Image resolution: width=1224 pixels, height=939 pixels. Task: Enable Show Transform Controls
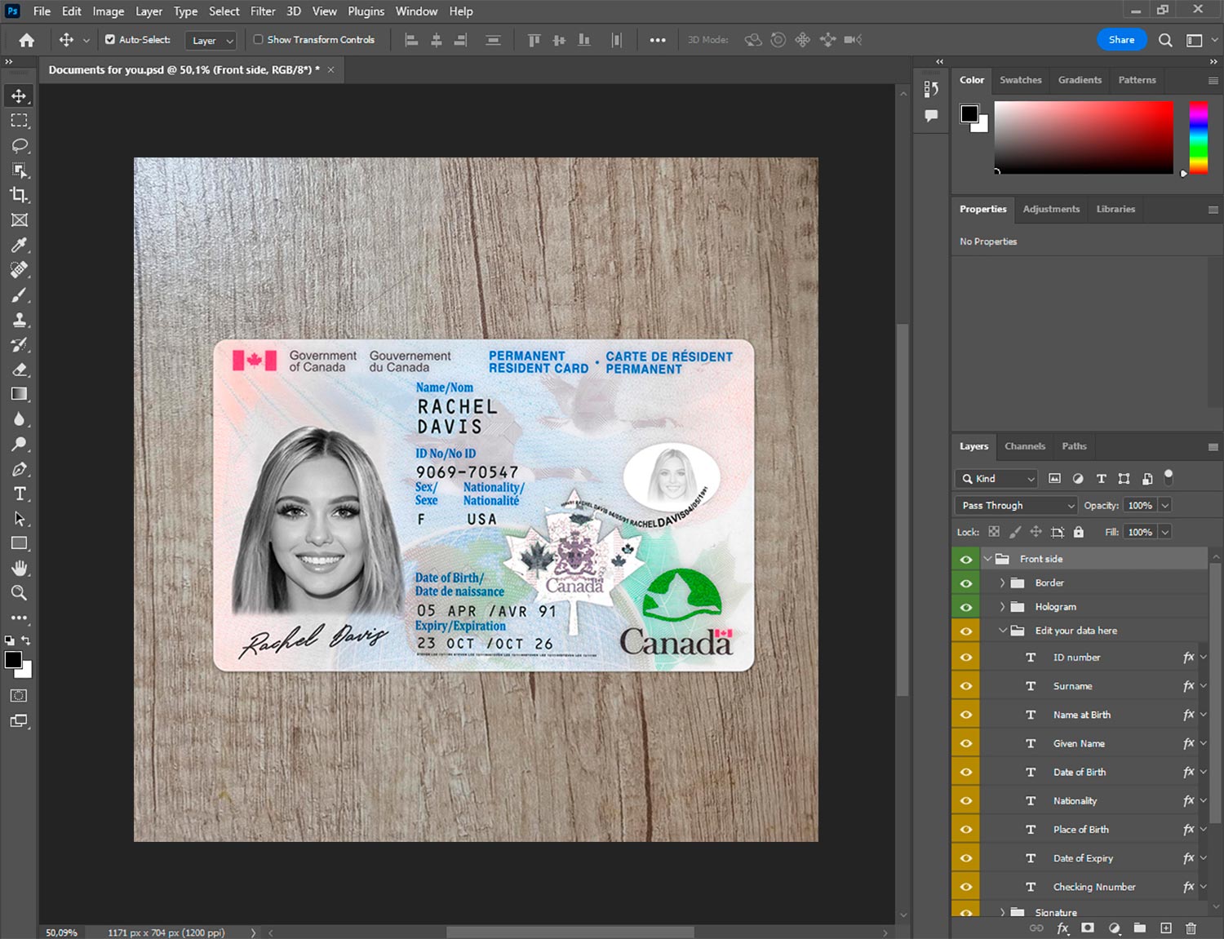(x=258, y=39)
